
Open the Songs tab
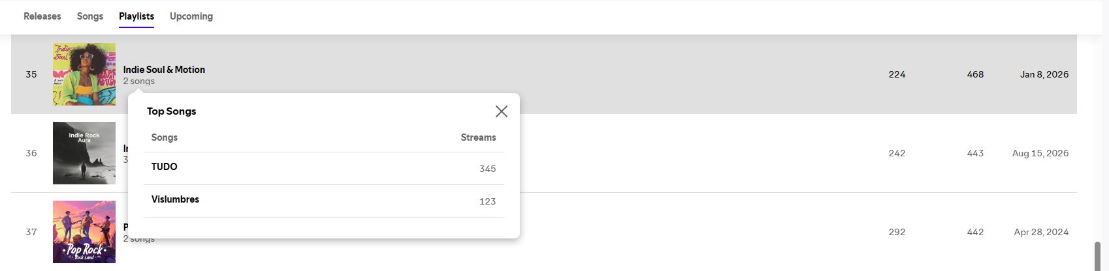coord(90,16)
